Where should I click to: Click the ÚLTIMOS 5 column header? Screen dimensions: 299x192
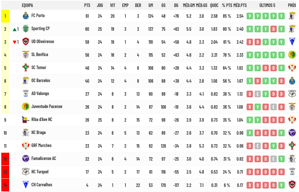click(267, 5)
